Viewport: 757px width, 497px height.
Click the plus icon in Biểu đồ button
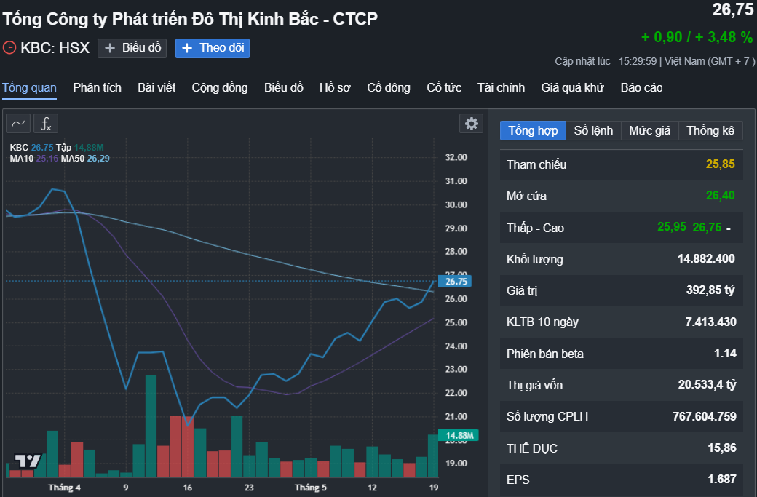110,49
